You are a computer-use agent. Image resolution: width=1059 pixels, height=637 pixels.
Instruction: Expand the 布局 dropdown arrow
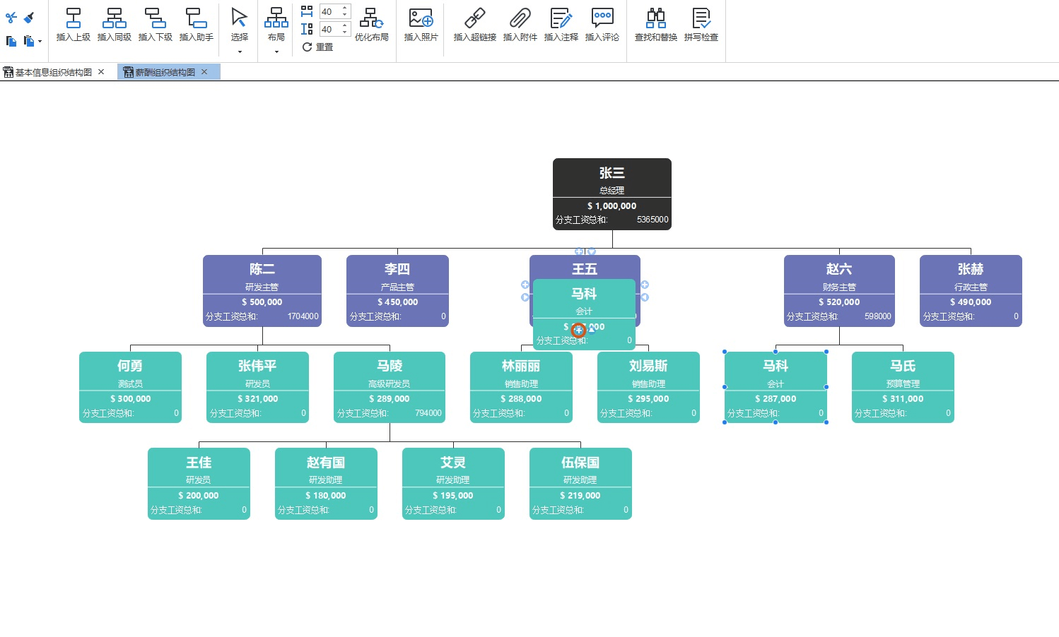[276, 52]
